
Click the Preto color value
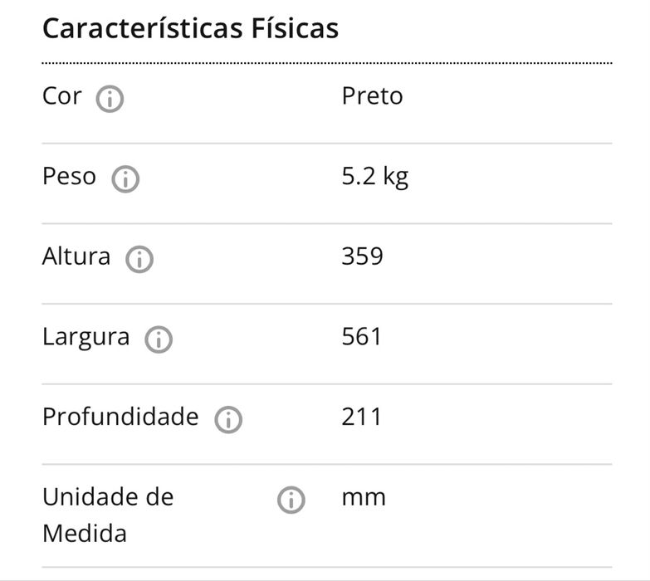(x=372, y=96)
